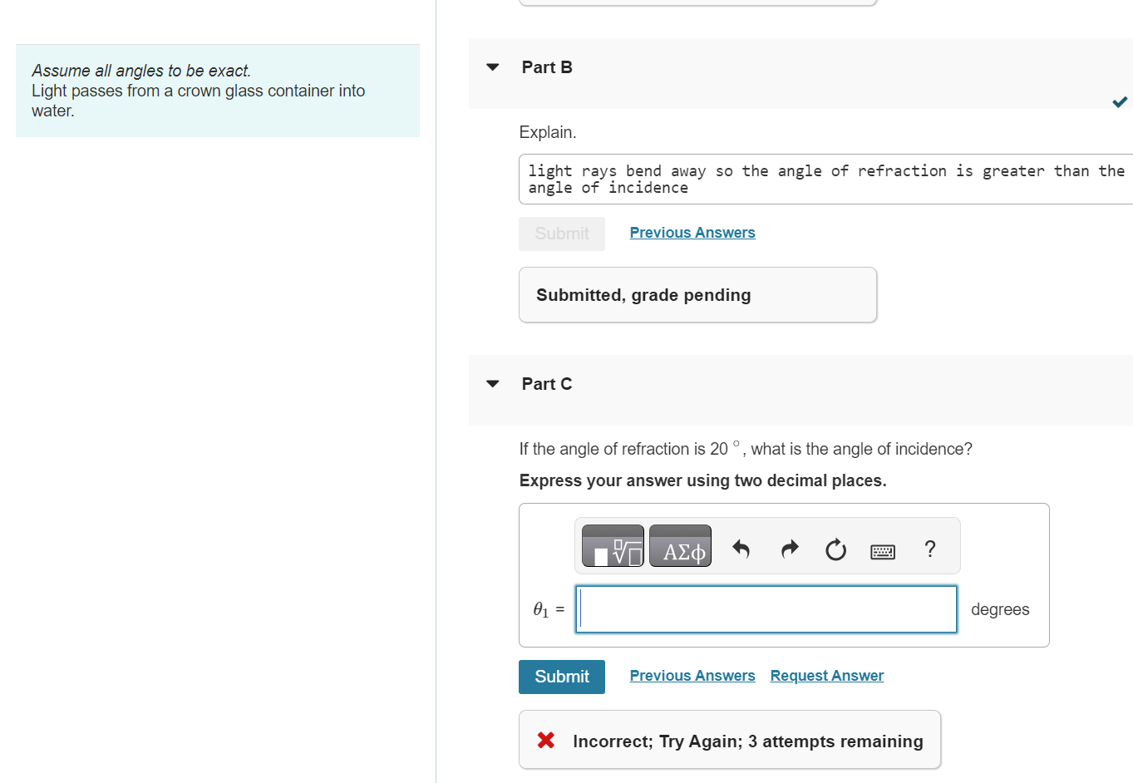Image resolution: width=1133 pixels, height=783 pixels.
Task: Submit the Part C answer
Action: click(x=562, y=677)
